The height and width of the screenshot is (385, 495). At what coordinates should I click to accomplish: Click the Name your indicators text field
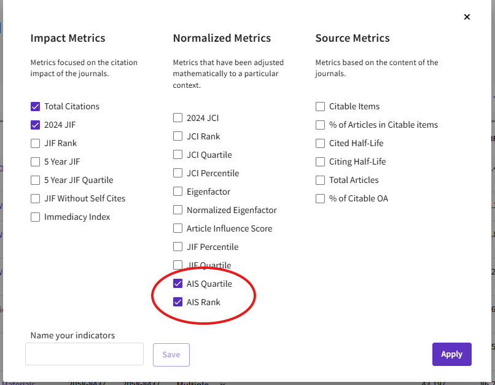[84, 354]
